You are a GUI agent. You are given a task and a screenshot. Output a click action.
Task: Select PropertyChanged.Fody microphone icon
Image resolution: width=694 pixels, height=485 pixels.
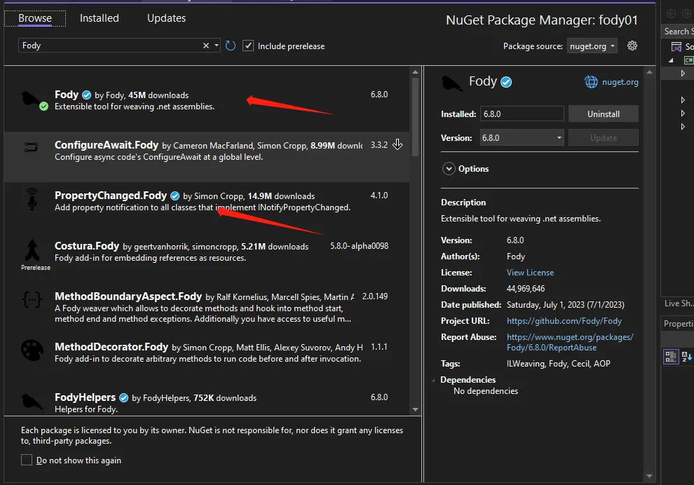point(32,199)
